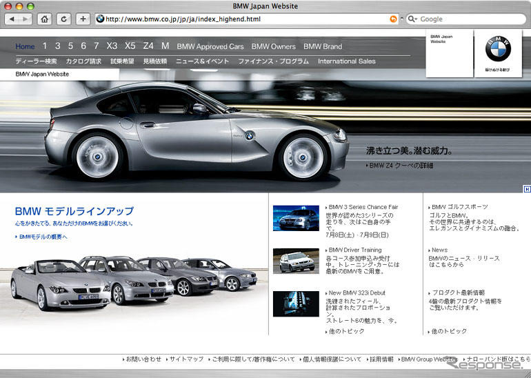This screenshot has width=531, height=378.
Task: Open プロダクト最新情報 link
Action: (x=457, y=293)
